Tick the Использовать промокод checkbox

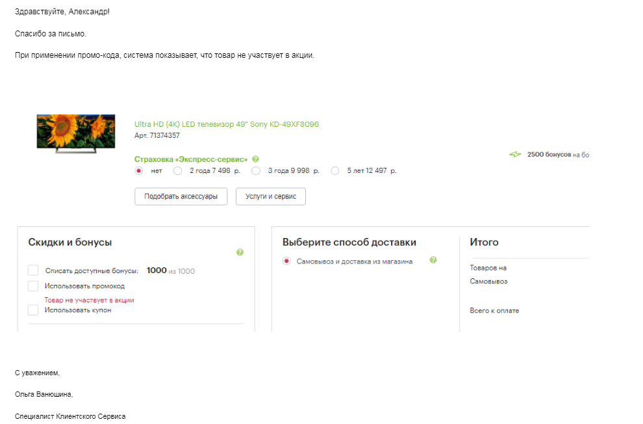33,286
